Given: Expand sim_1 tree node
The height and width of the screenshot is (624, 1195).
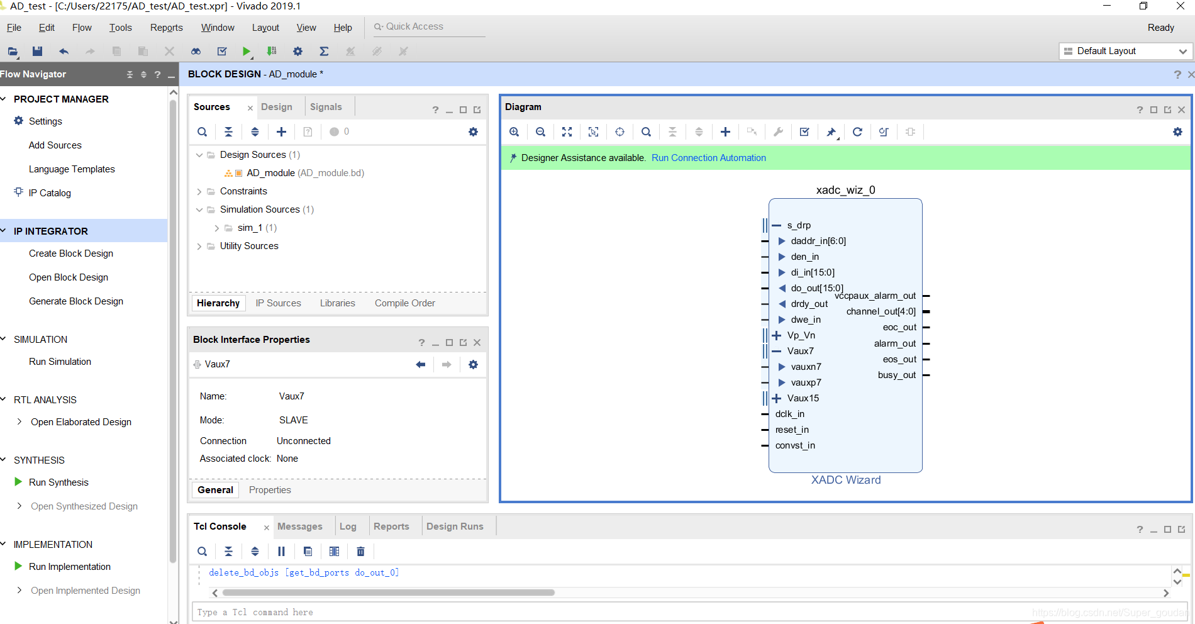Looking at the screenshot, I should pos(217,228).
